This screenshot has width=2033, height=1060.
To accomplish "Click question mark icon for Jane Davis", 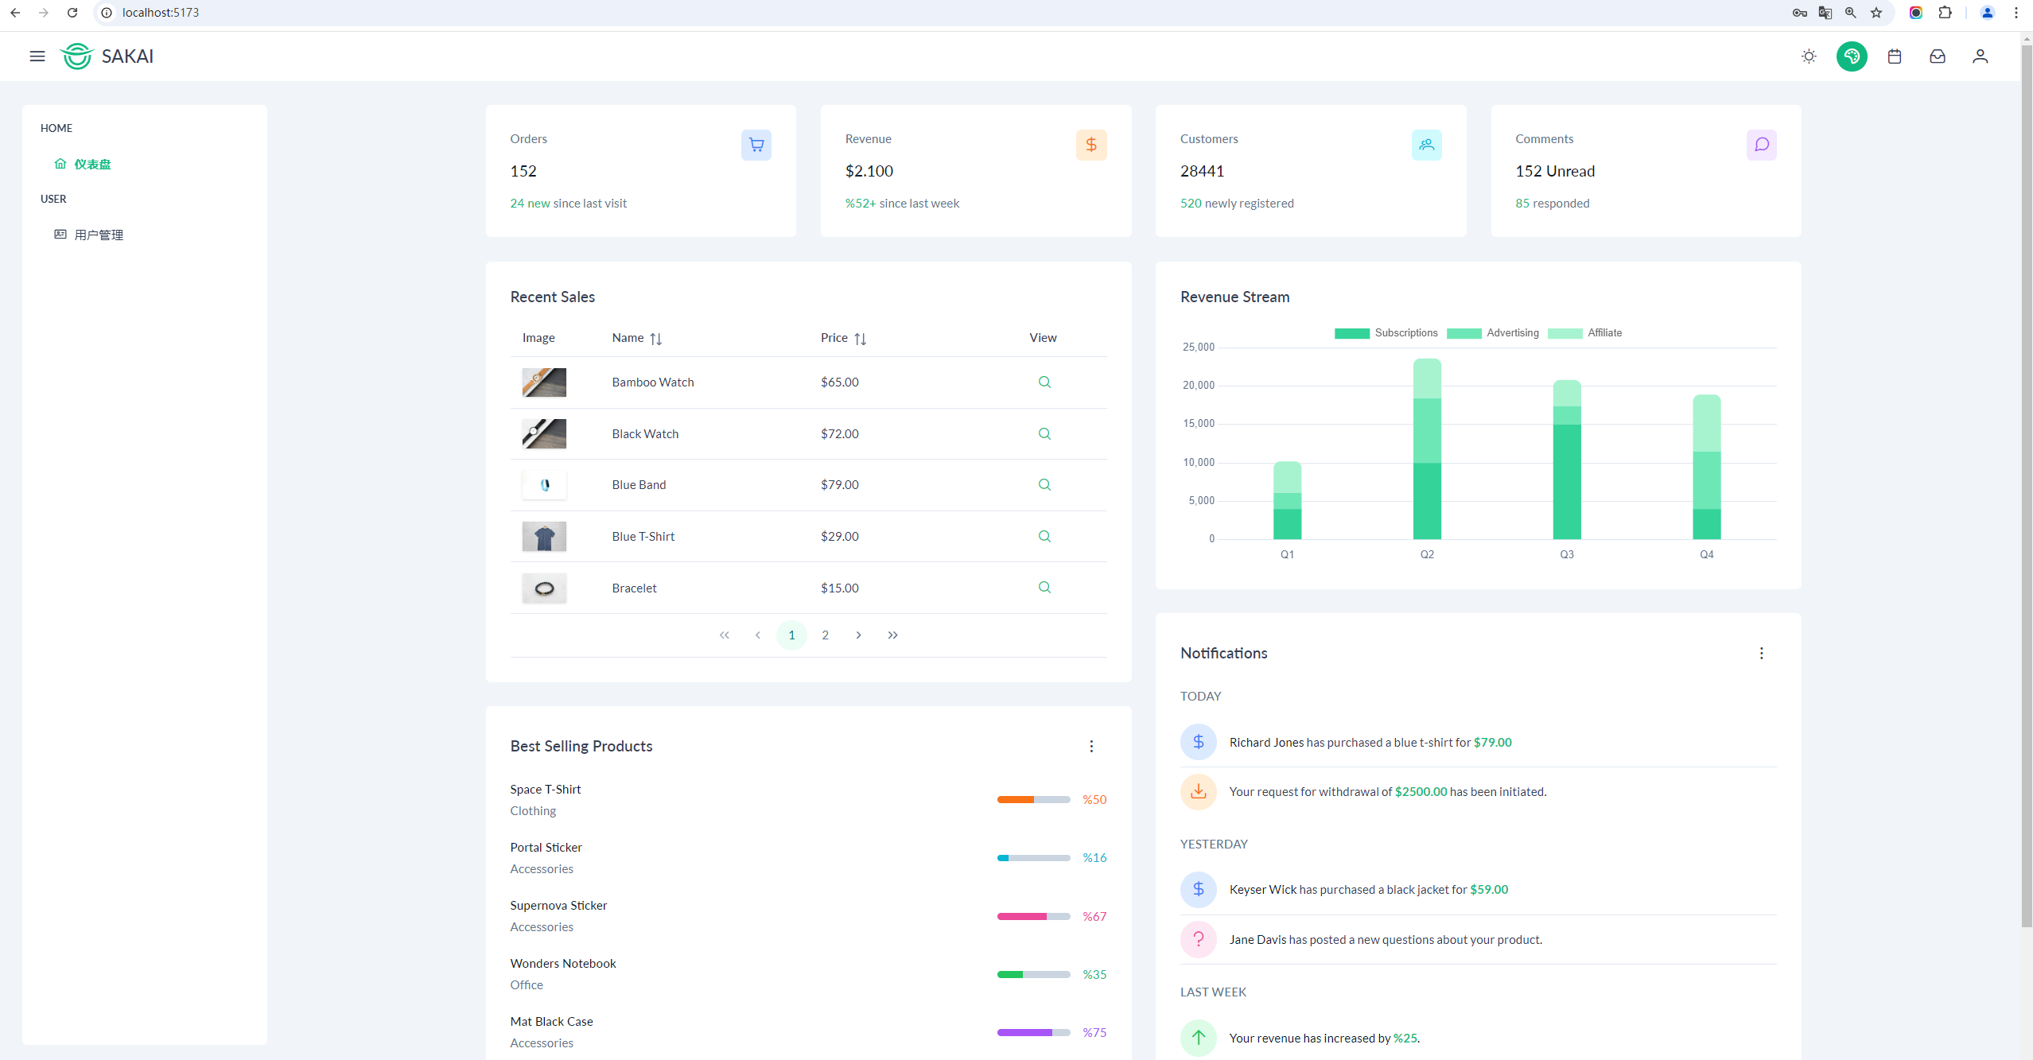I will [x=1199, y=939].
